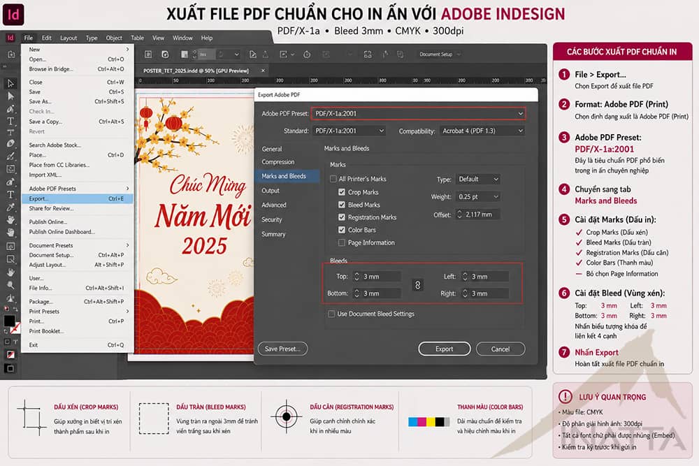
Task: Open the Adobe PDF Preset dropdown
Action: [418, 114]
